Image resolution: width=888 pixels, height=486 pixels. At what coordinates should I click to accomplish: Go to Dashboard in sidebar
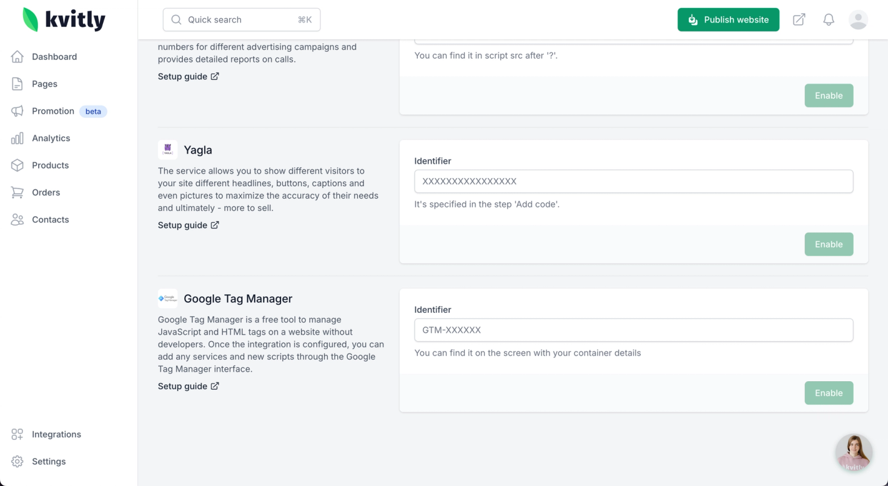(54, 56)
